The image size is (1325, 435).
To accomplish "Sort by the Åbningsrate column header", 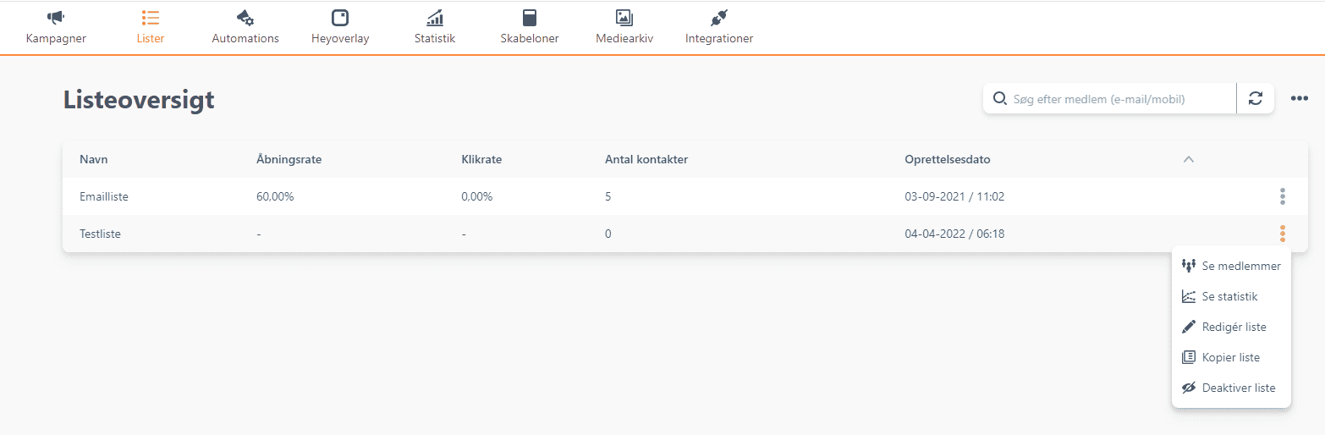I will click(x=289, y=159).
